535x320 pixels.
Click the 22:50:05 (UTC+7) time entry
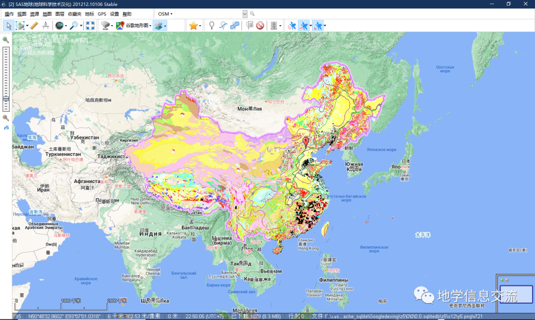[x=205, y=316]
